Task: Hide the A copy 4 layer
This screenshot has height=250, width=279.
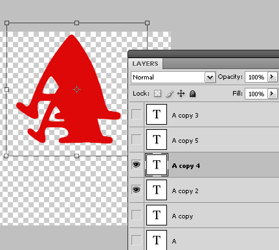Action: 137,165
